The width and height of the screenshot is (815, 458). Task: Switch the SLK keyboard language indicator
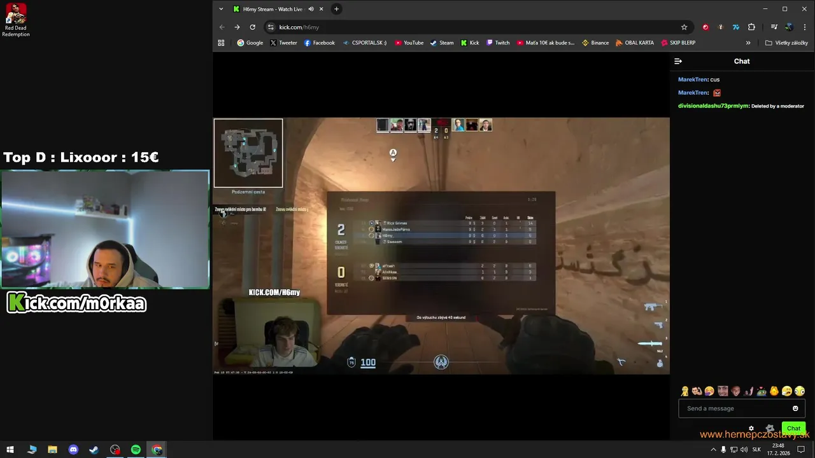click(x=756, y=450)
